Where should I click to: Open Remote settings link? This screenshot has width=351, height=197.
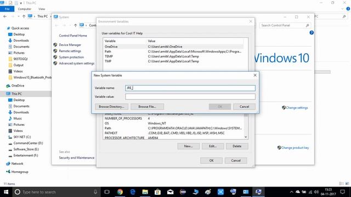pyautogui.click(x=70, y=51)
